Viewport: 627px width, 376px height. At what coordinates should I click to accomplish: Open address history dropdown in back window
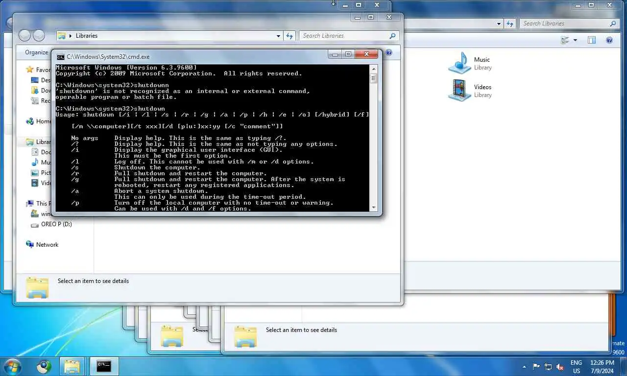499,23
